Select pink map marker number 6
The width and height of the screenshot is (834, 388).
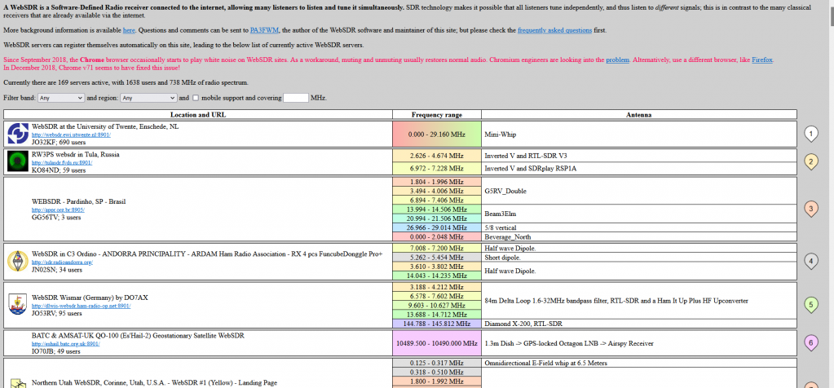click(810, 342)
